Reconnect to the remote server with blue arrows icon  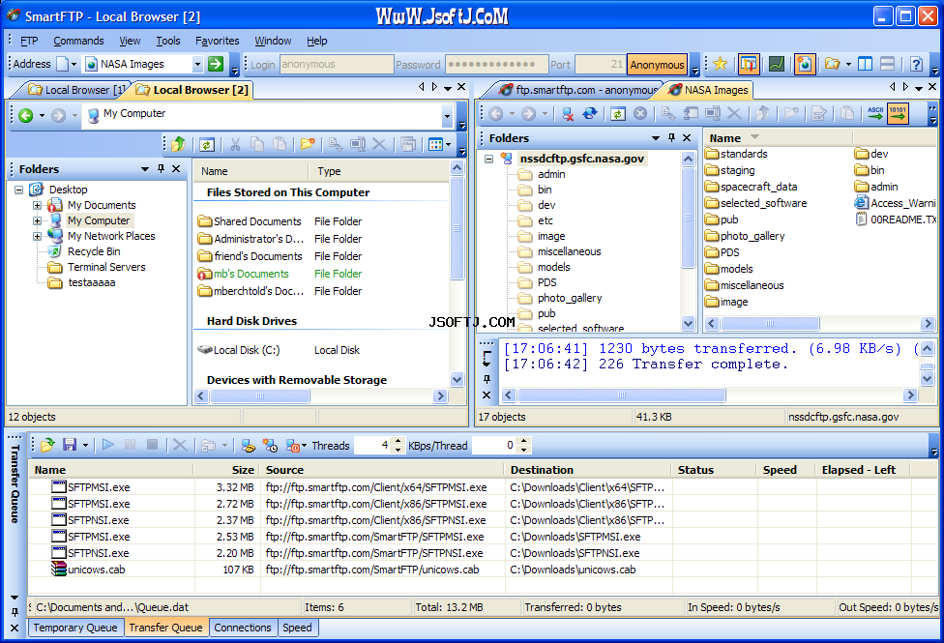click(590, 113)
